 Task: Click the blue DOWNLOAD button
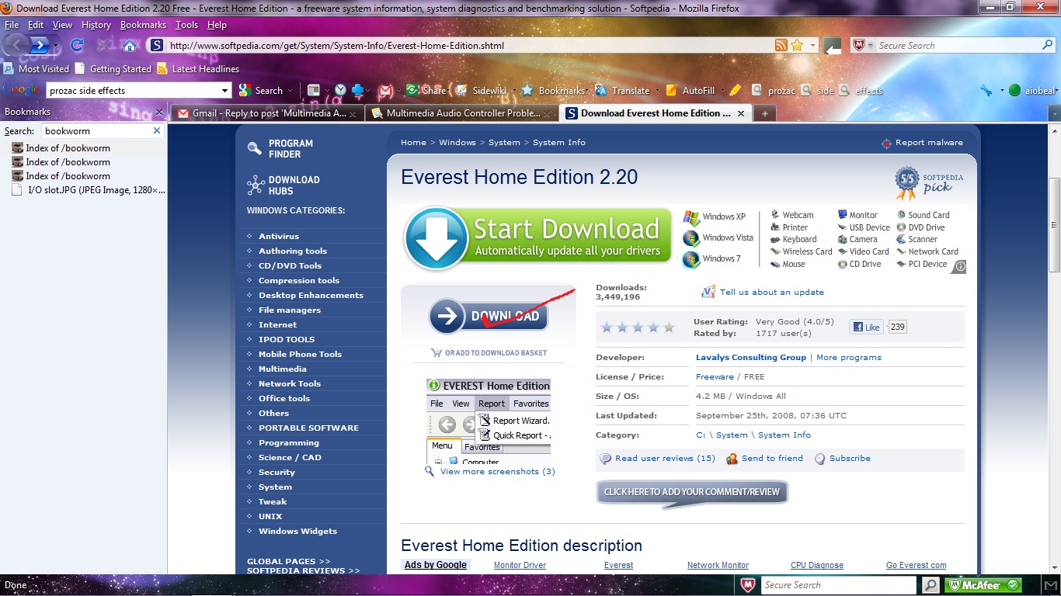[489, 316]
